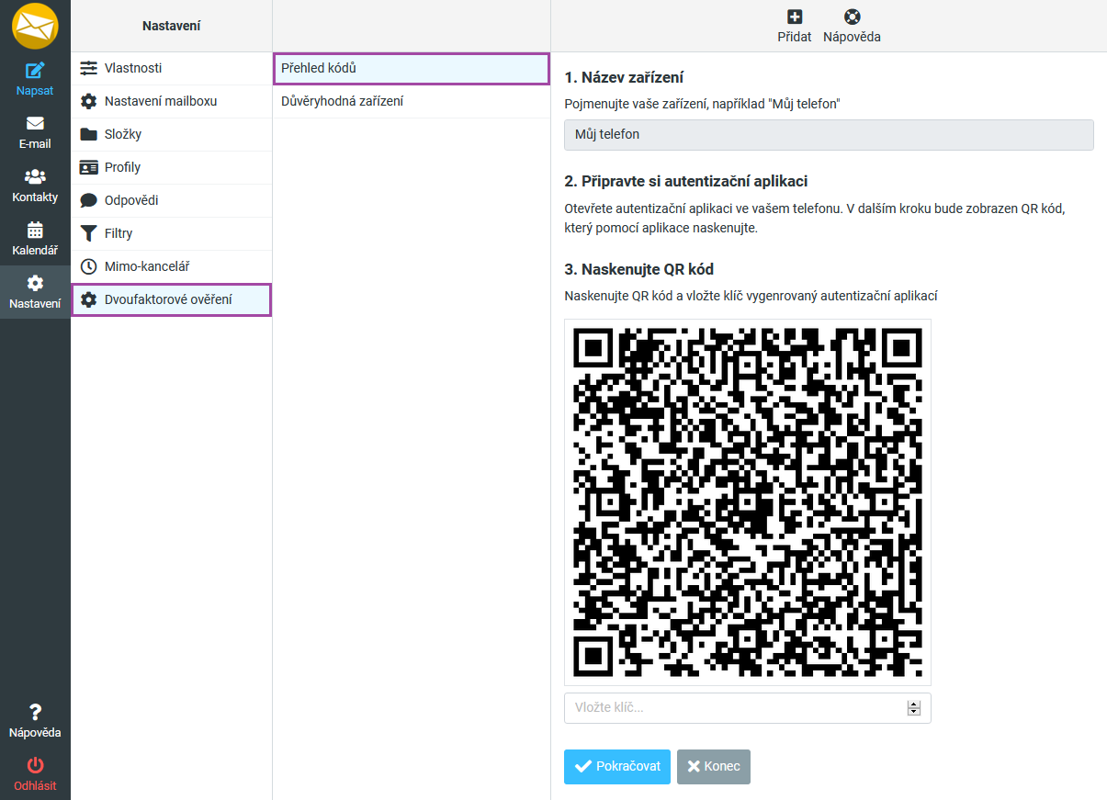This screenshot has height=800, width=1107.
Task: Go to E-mail in sidebar
Action: 35,132
